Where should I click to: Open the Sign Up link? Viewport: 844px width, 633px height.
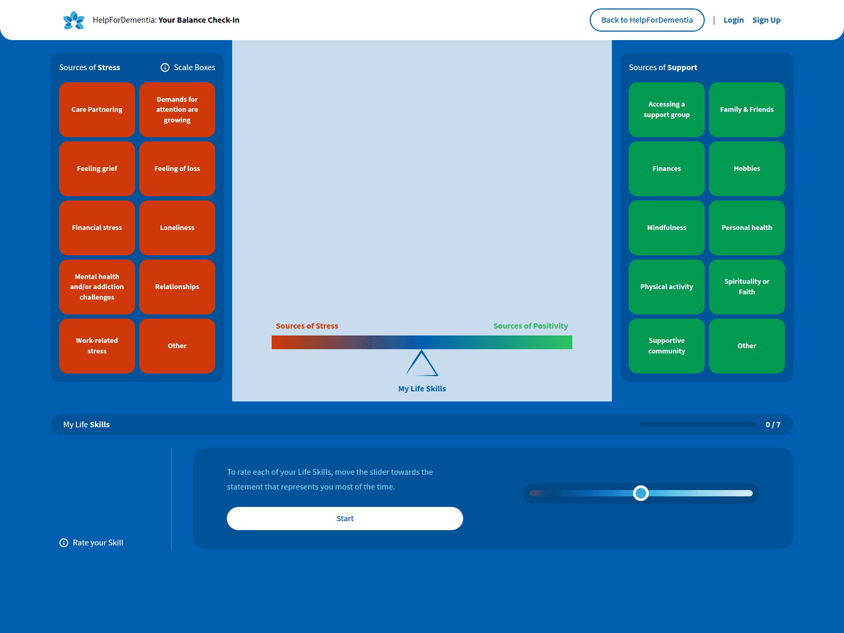click(766, 20)
